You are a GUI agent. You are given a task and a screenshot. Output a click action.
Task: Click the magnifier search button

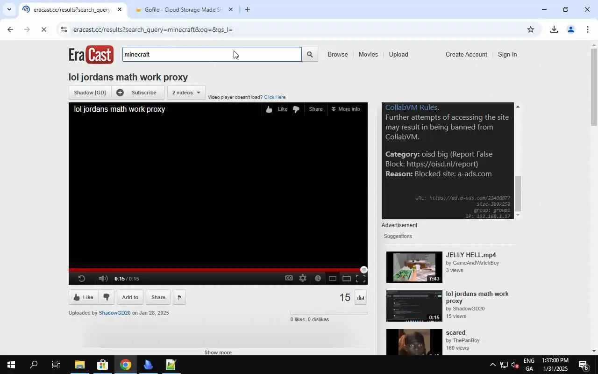(310, 55)
